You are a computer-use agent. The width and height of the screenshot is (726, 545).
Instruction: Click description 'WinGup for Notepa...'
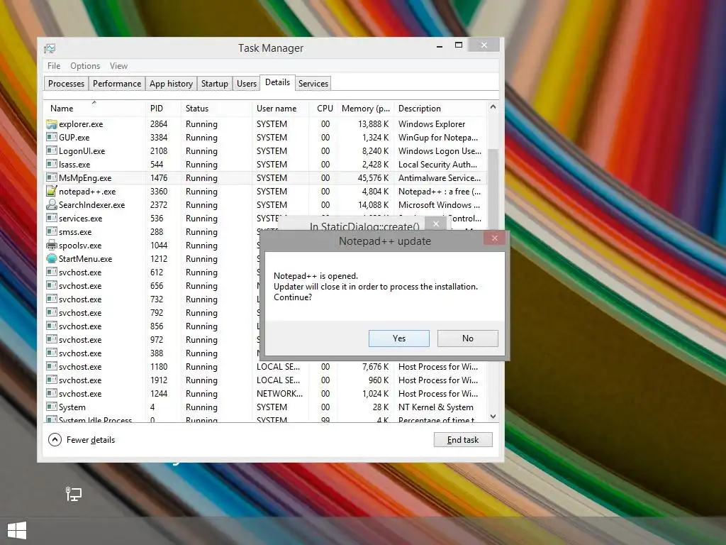click(x=438, y=138)
